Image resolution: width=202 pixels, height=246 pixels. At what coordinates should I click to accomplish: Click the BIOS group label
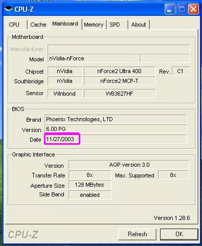point(18,109)
